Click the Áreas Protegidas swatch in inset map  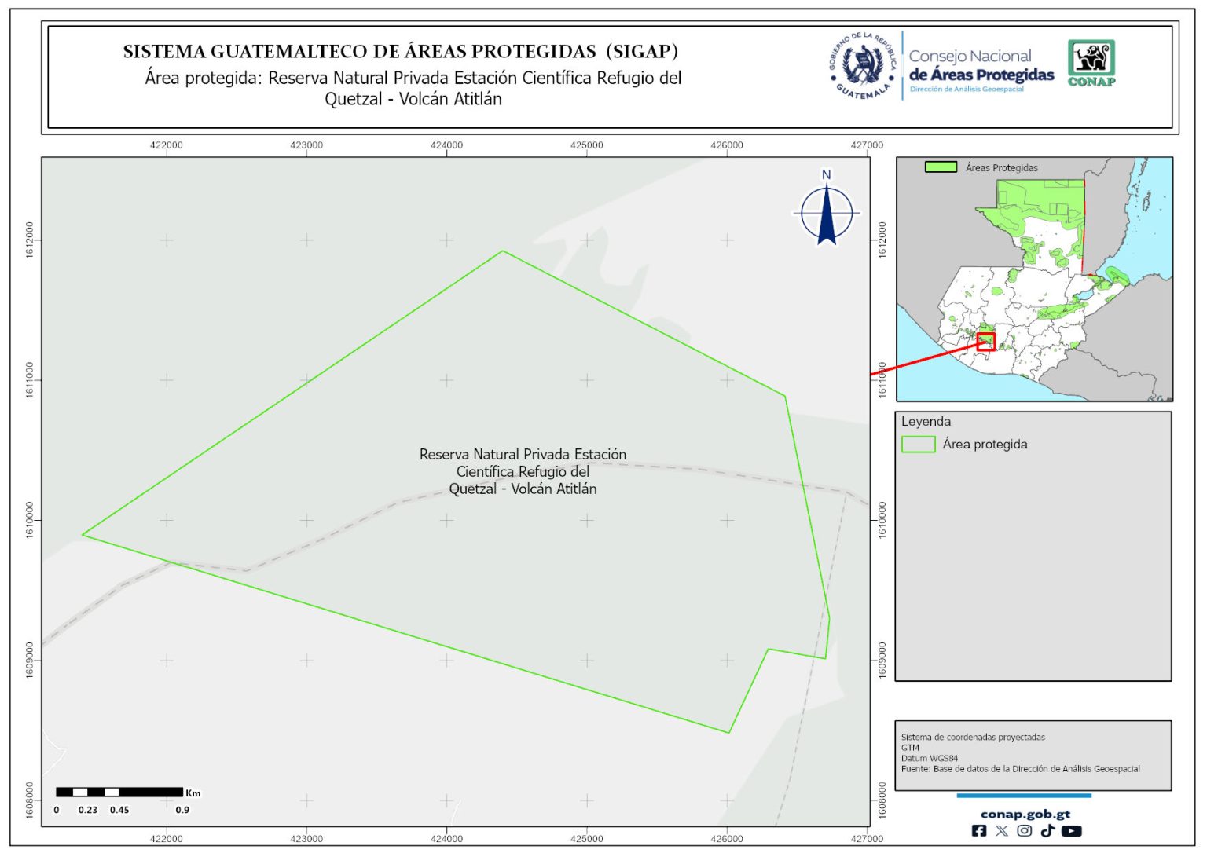pyautogui.click(x=941, y=167)
